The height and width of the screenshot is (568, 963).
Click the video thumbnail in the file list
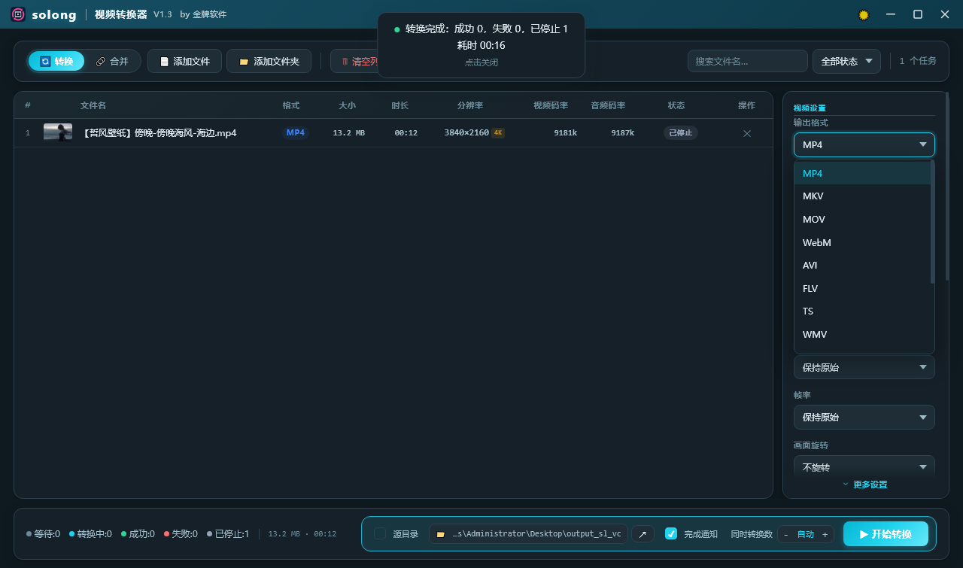pyautogui.click(x=57, y=132)
